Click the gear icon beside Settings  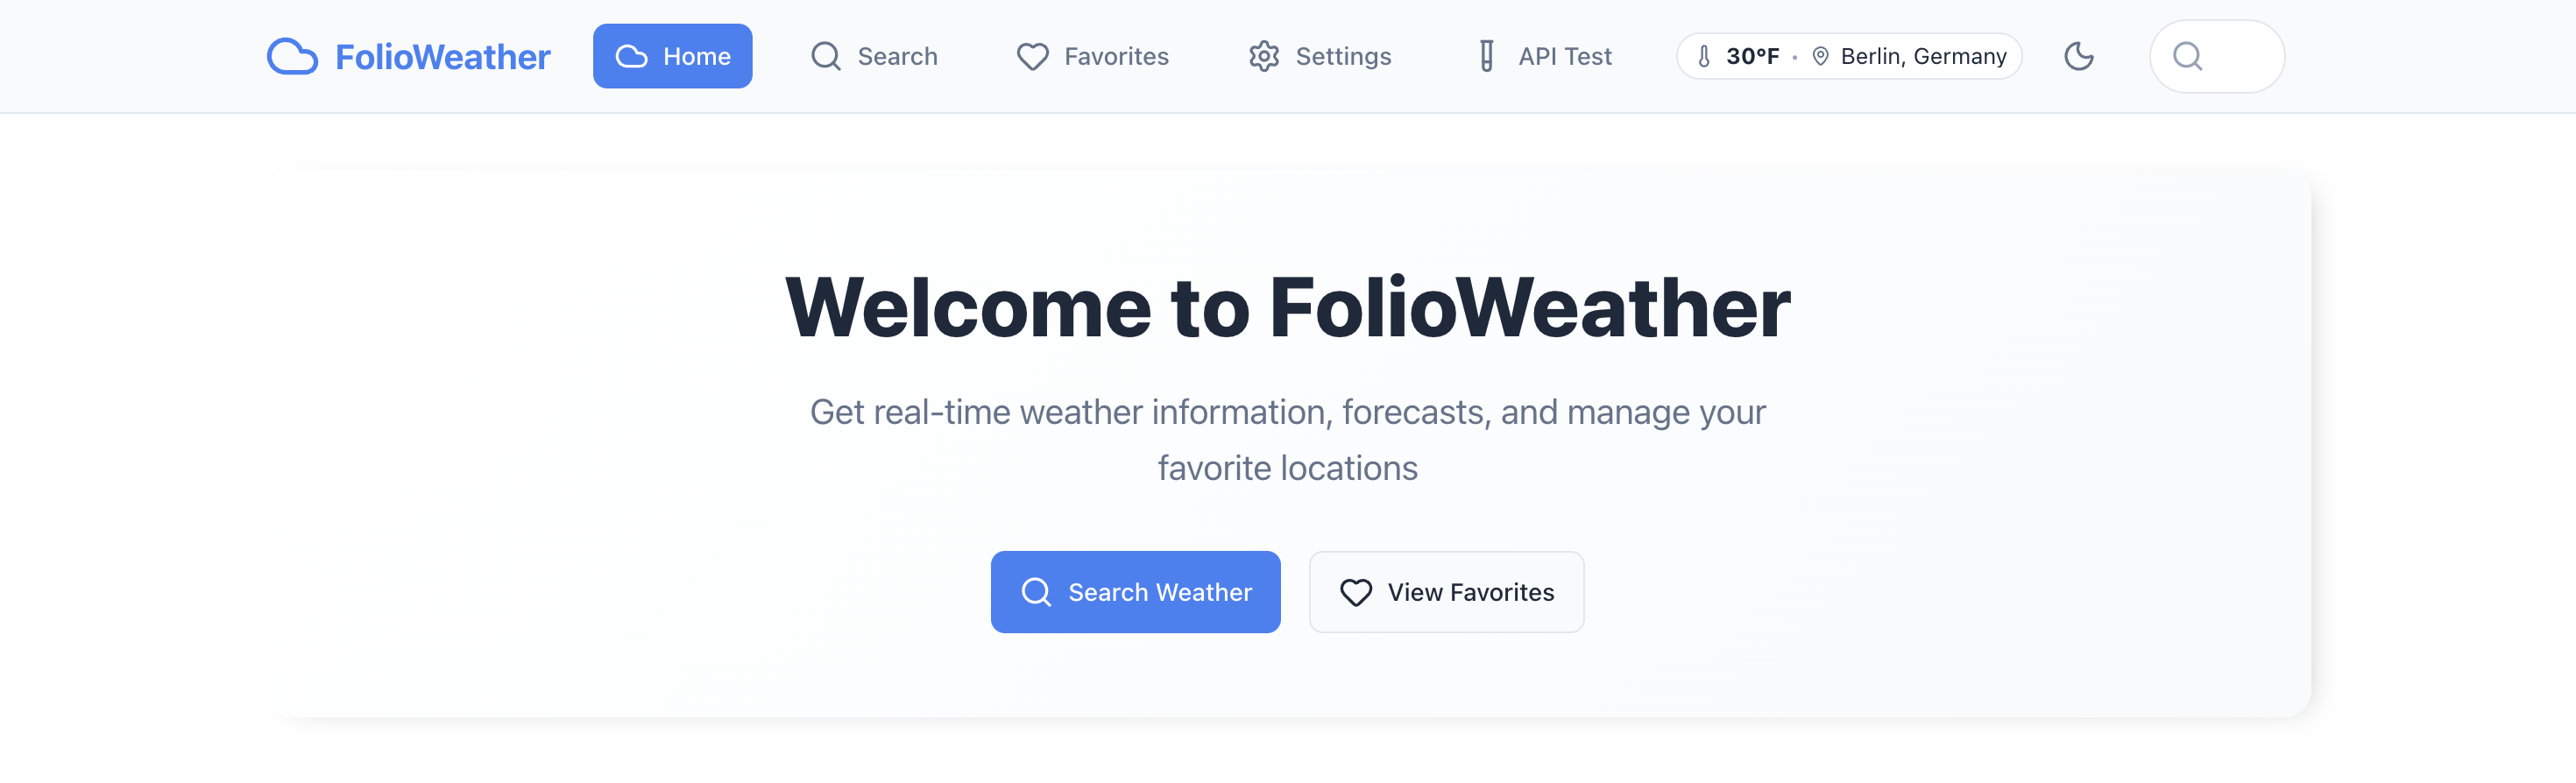tap(1264, 57)
